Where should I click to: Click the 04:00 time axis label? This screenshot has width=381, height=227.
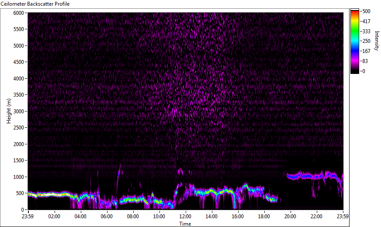[x=80, y=217]
